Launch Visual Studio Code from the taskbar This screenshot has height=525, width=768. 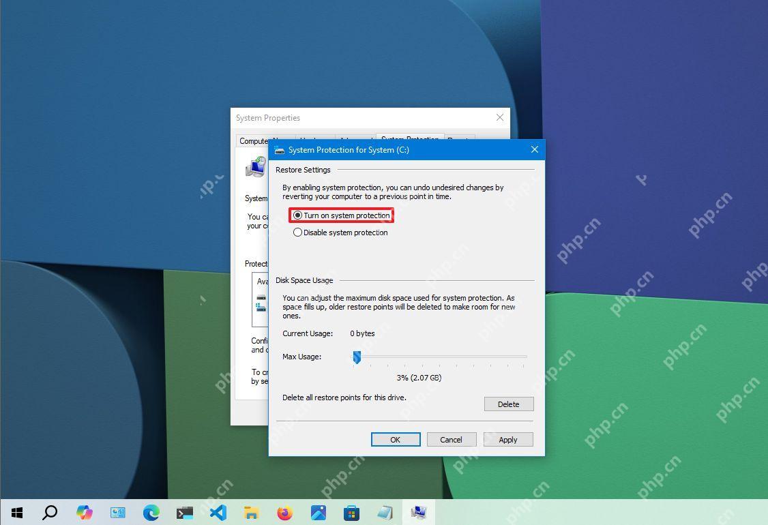click(218, 513)
